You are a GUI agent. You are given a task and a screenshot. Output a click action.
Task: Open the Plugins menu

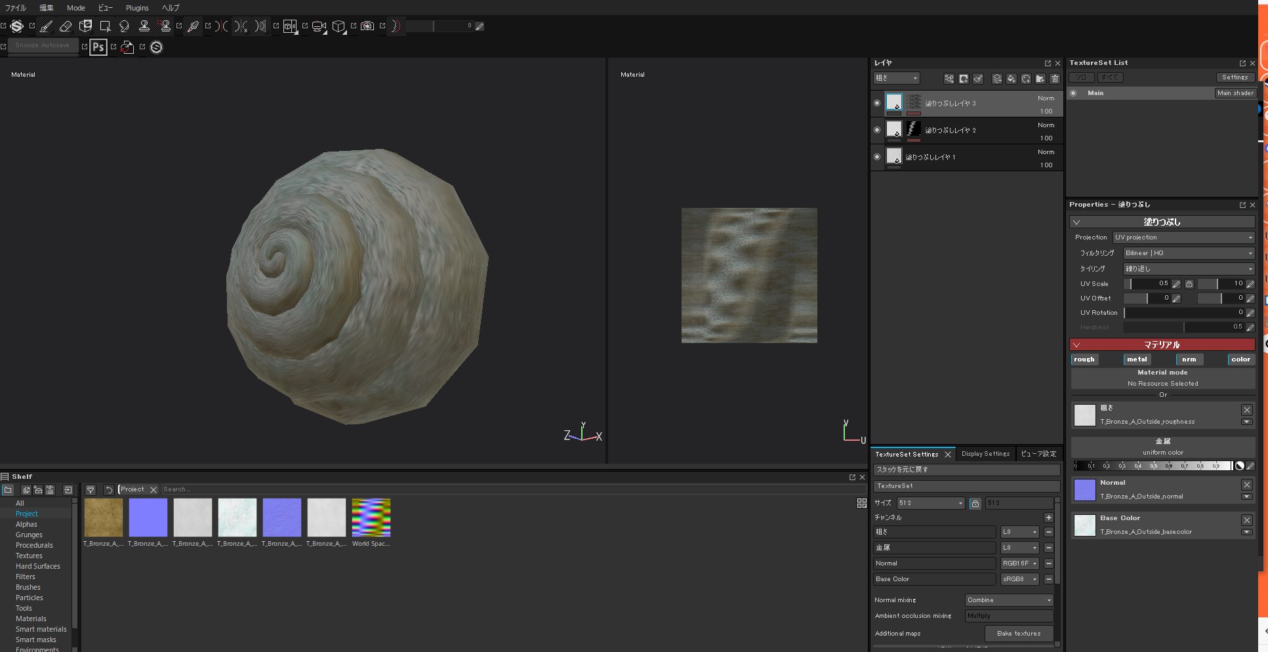(x=137, y=8)
